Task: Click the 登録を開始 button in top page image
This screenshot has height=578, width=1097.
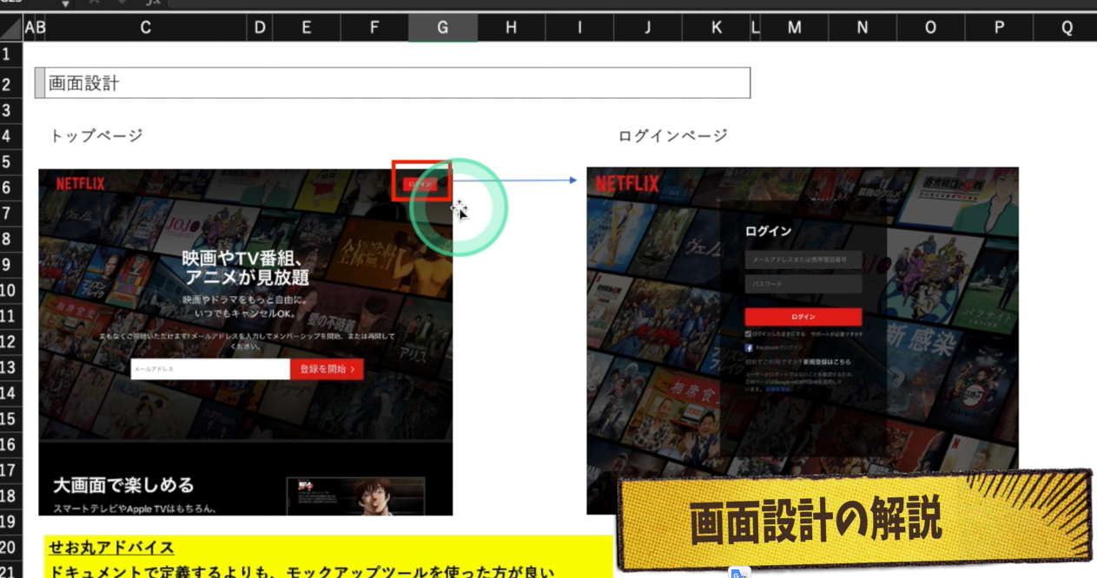Action: (327, 369)
